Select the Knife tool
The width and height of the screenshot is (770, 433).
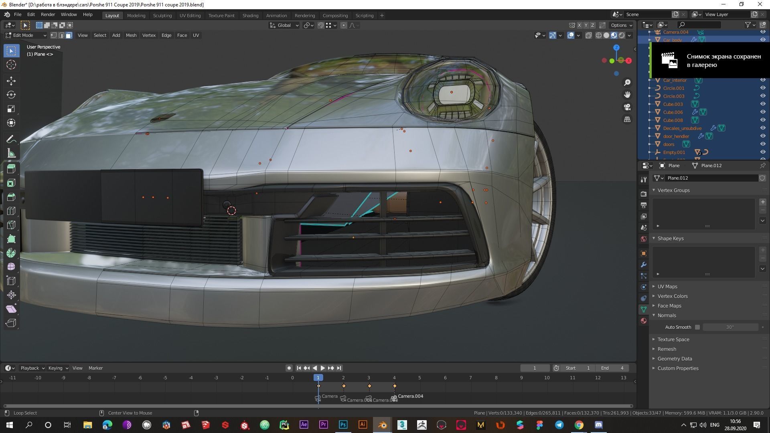point(11,225)
